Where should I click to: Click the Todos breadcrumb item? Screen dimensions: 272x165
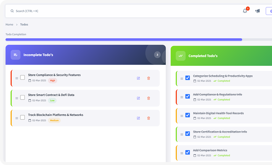[x=24, y=24]
